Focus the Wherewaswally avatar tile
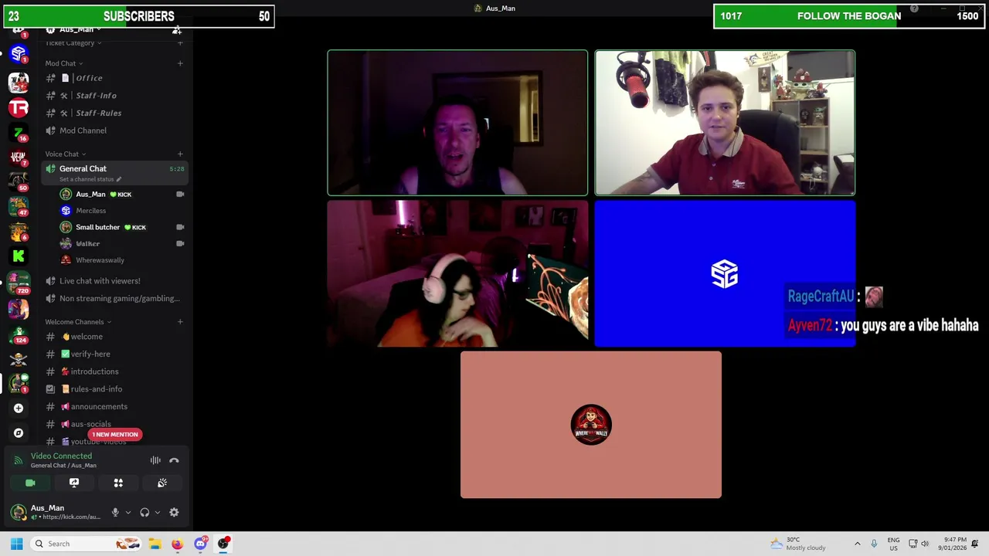Image resolution: width=989 pixels, height=556 pixels. click(x=591, y=425)
